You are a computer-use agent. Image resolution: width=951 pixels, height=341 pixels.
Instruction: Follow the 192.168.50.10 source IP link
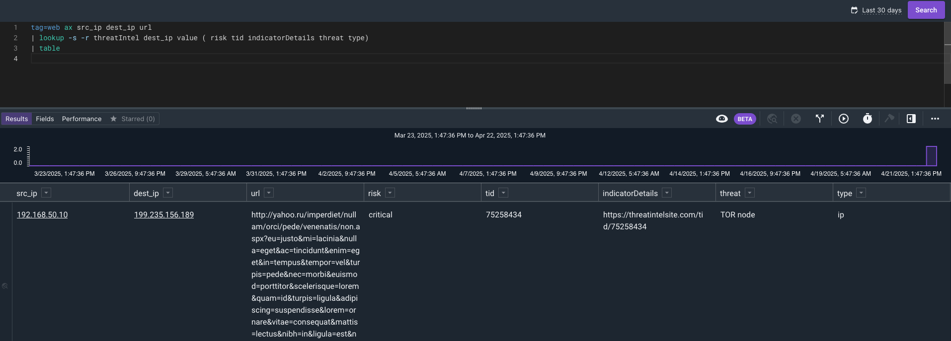[42, 214]
